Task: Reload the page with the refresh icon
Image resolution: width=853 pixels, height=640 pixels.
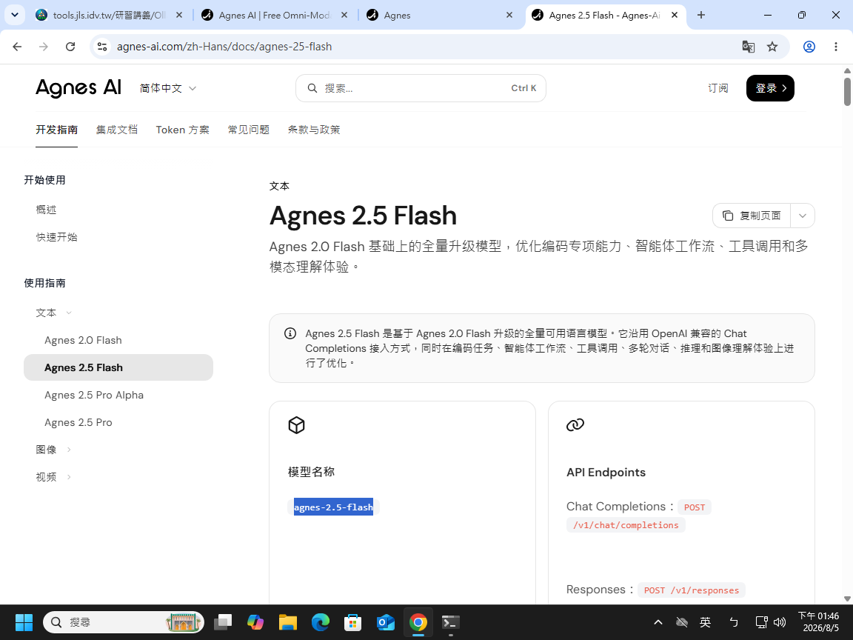Action: 70,47
